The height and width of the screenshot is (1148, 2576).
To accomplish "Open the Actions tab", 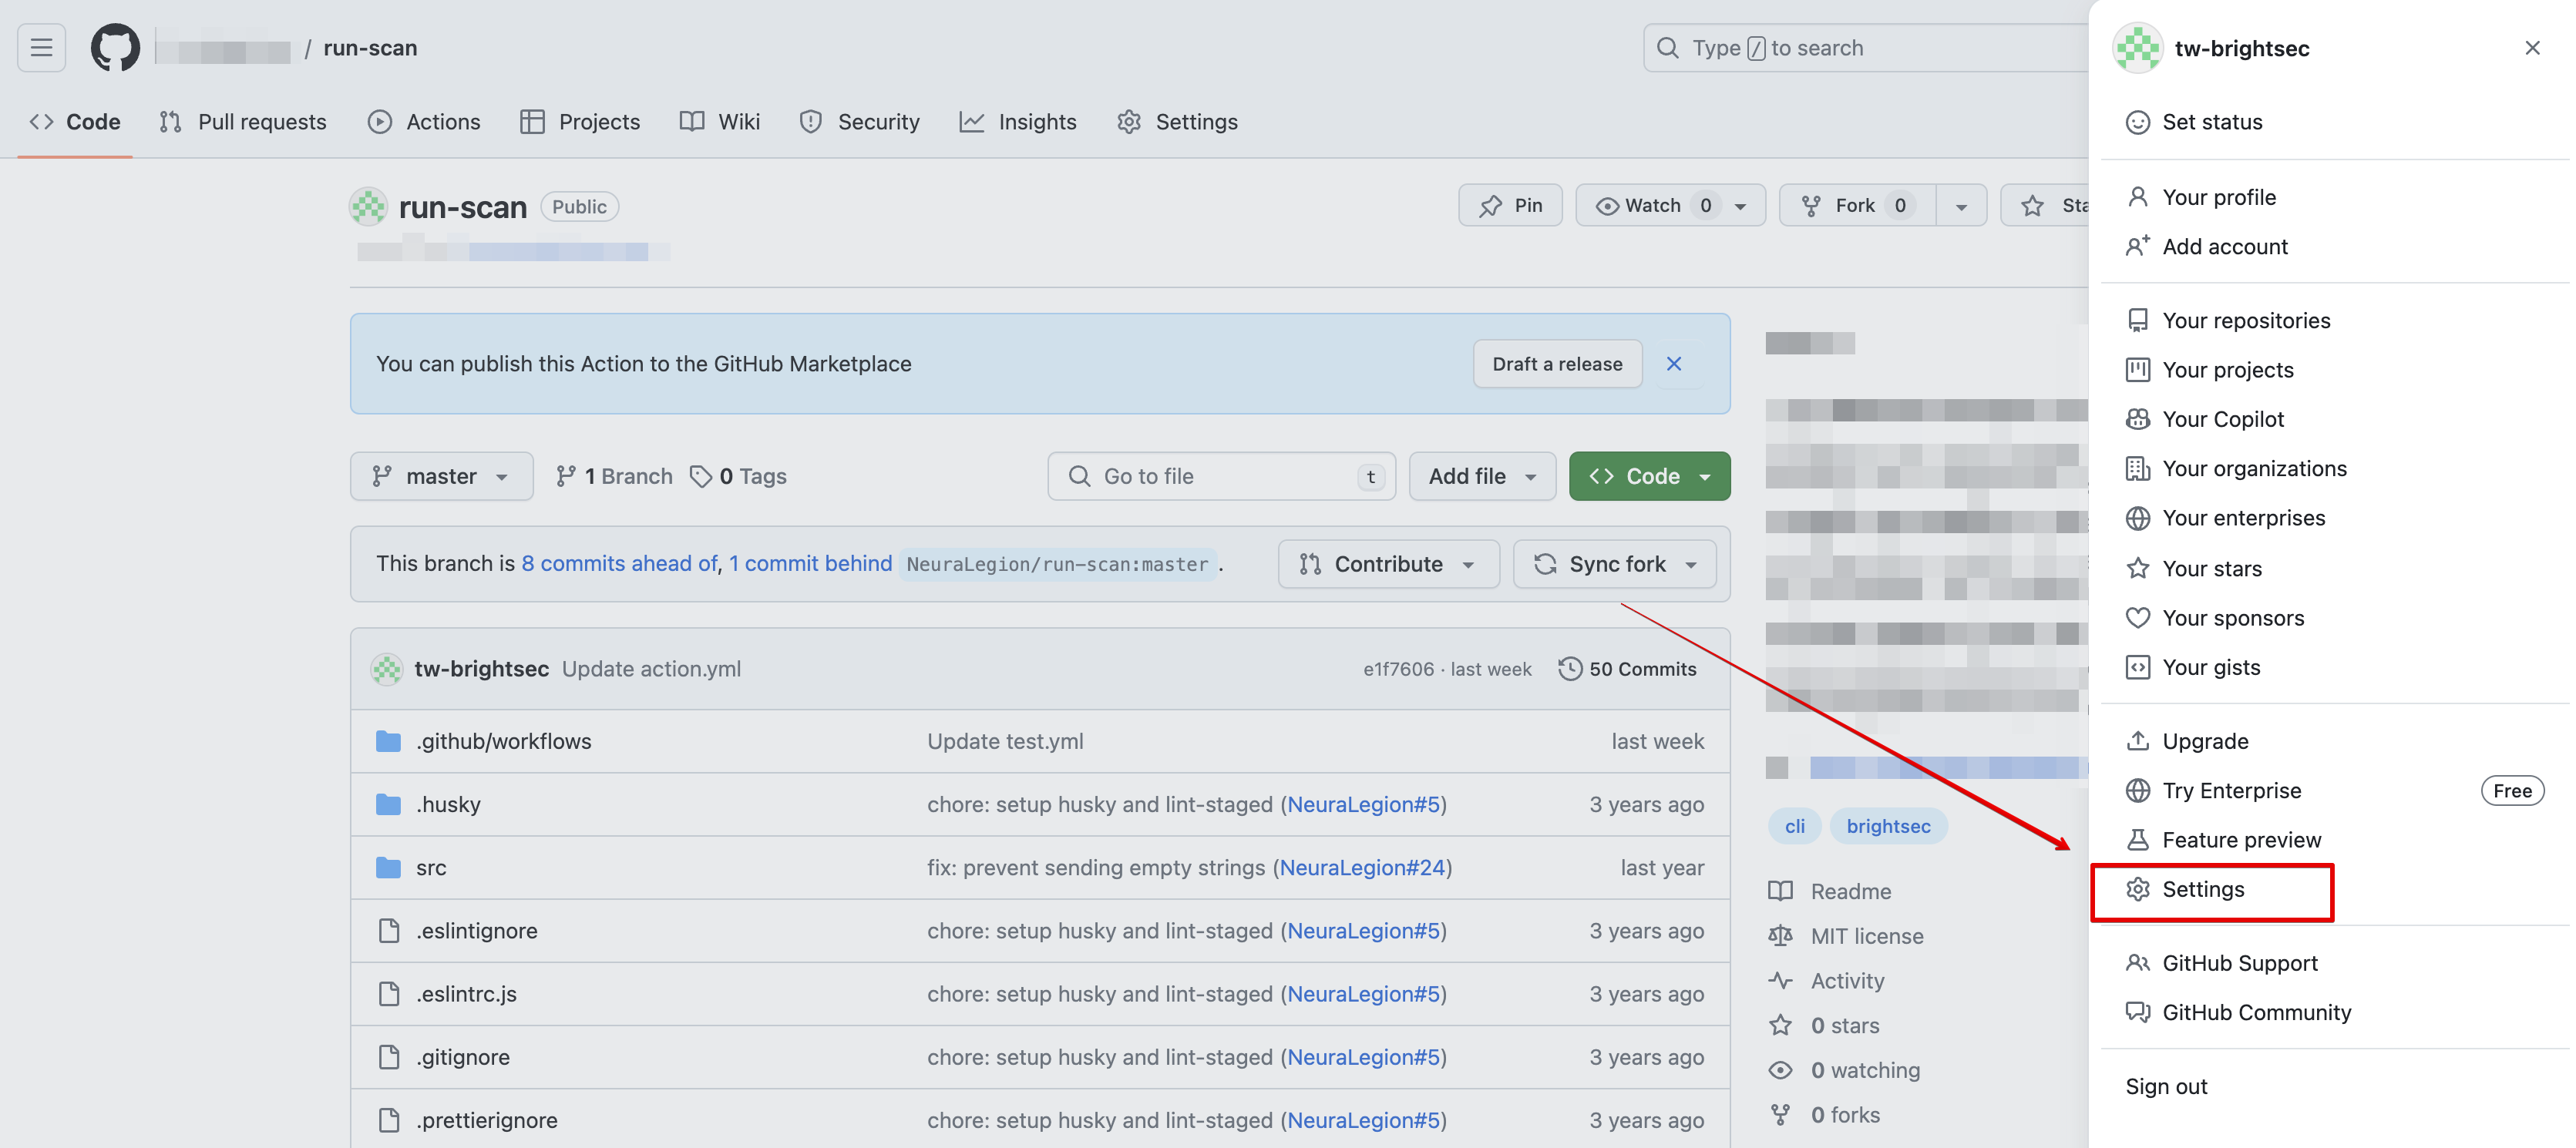I will pyautogui.click(x=424, y=122).
